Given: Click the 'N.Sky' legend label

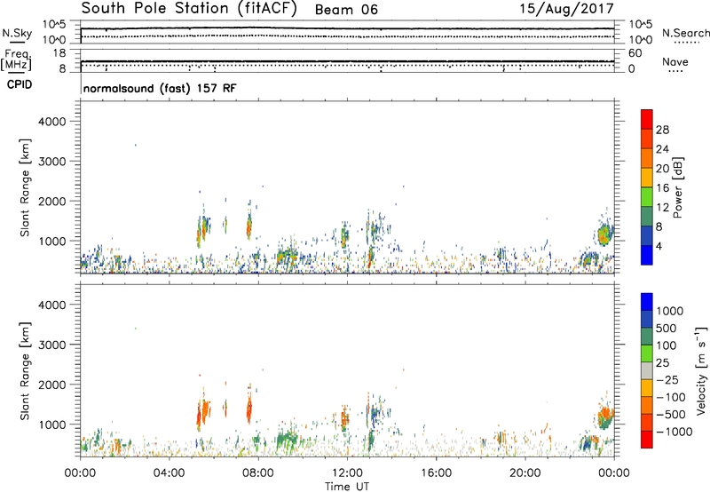Looking at the screenshot, I should tap(17, 33).
